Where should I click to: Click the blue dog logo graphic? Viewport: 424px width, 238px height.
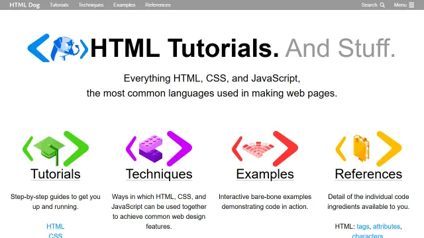point(58,48)
